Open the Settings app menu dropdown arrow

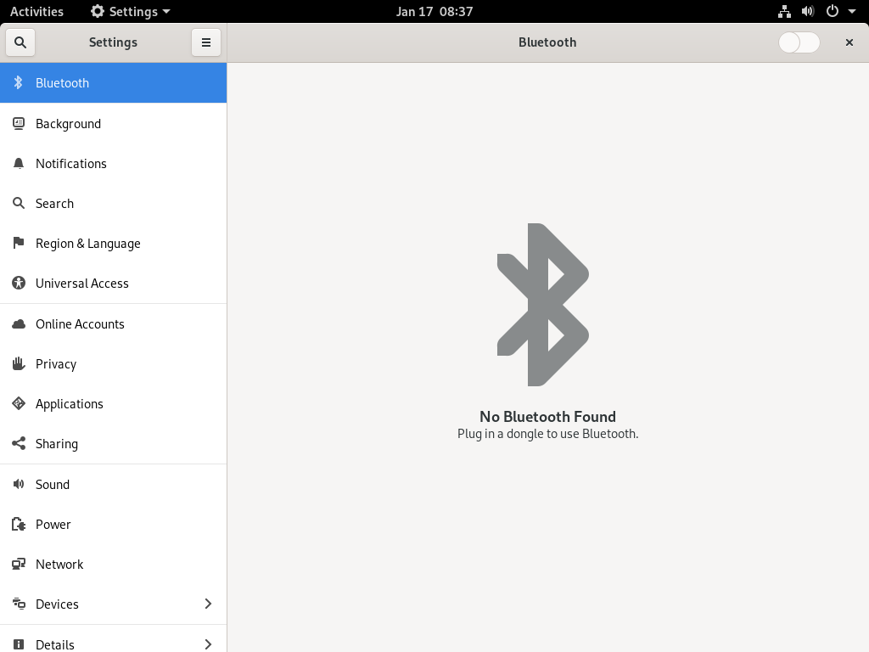(x=166, y=12)
